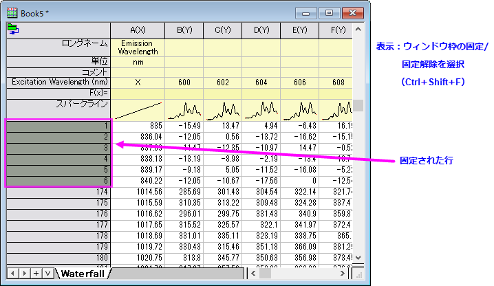494x286 pixels.
Task: Click the 606 excitation wavelength cell
Action: 299,82
